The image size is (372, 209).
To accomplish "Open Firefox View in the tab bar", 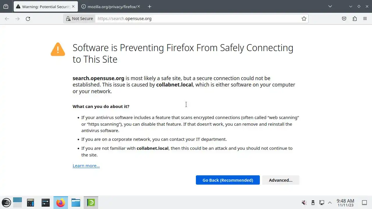I will click(6, 6).
